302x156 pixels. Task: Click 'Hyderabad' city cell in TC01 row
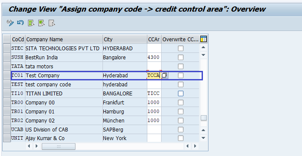[125, 76]
